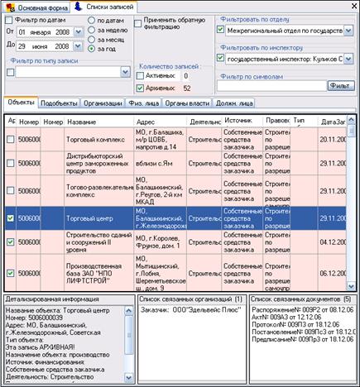Screen dimensions: 360x387
Task: Check Применить обратную фильтрацию box
Action: pyautogui.click(x=138, y=23)
